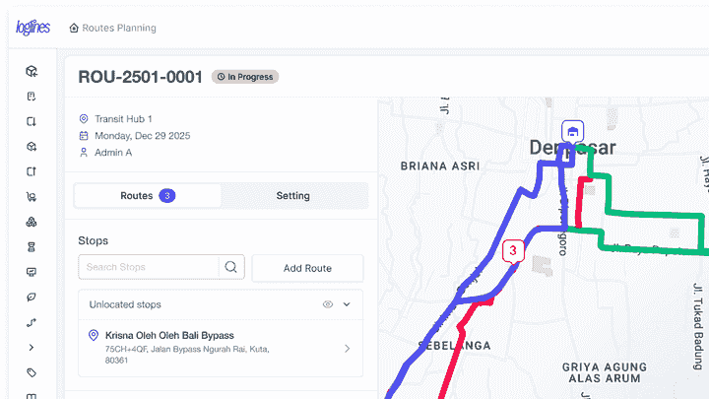Open the home icon beside Routes Planning

point(74,28)
